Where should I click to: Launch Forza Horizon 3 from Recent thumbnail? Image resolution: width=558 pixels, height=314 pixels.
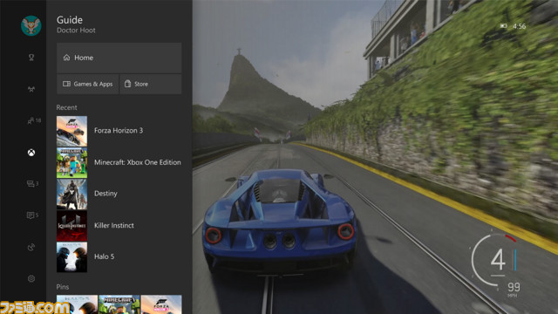[71, 131]
